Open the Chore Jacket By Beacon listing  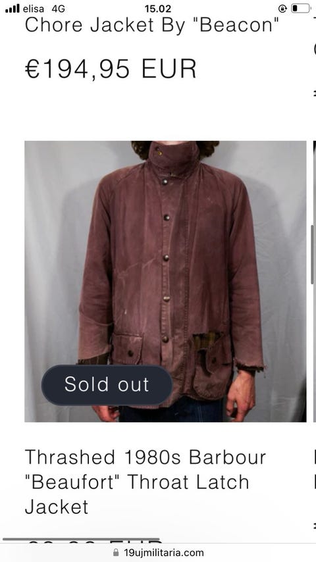[x=152, y=25]
